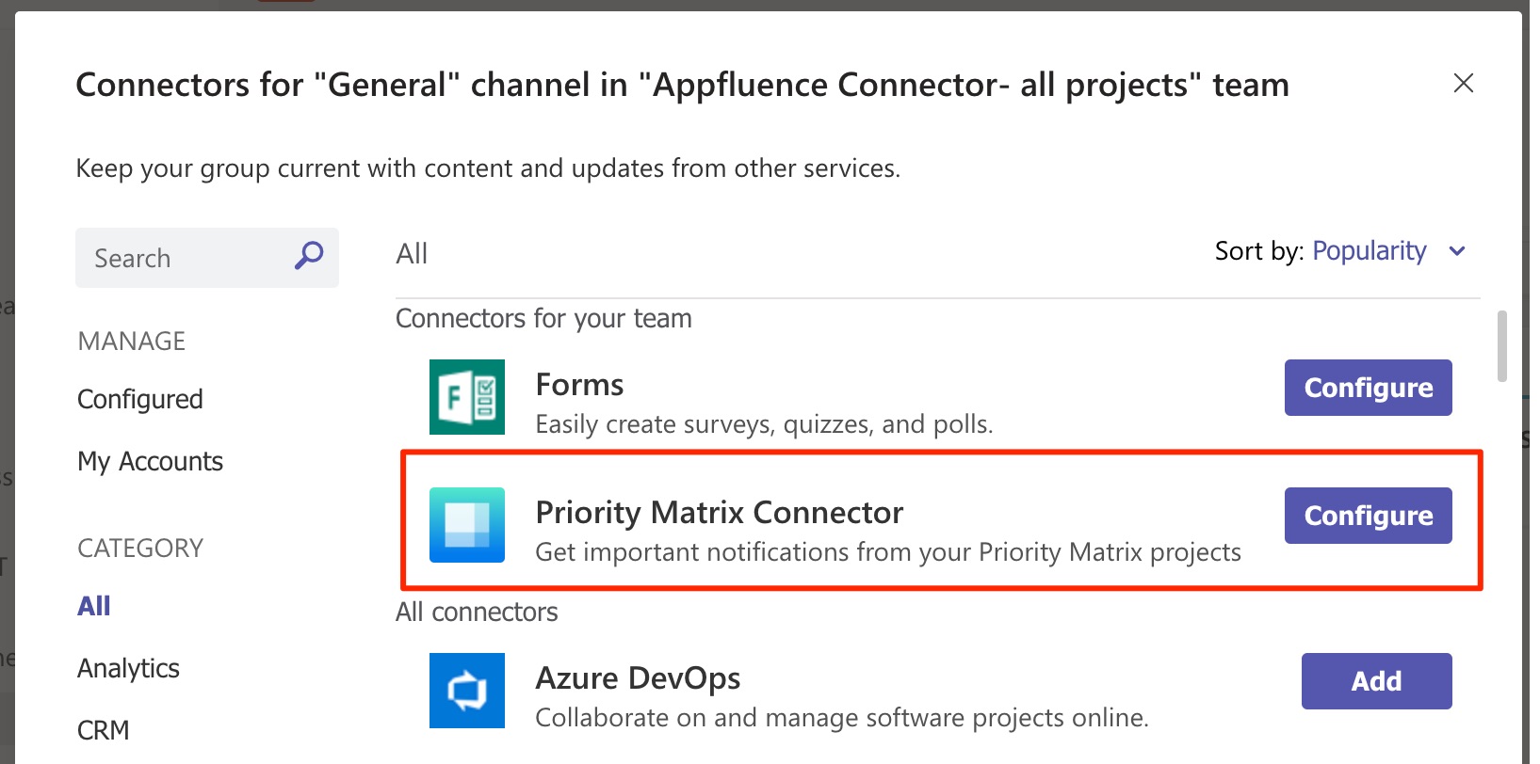1540x764 pixels.
Task: Click the Azure DevOps connector icon
Action: click(x=467, y=691)
